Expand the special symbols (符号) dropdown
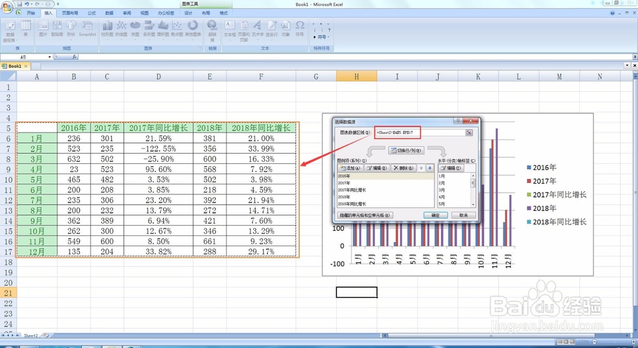 point(322,37)
